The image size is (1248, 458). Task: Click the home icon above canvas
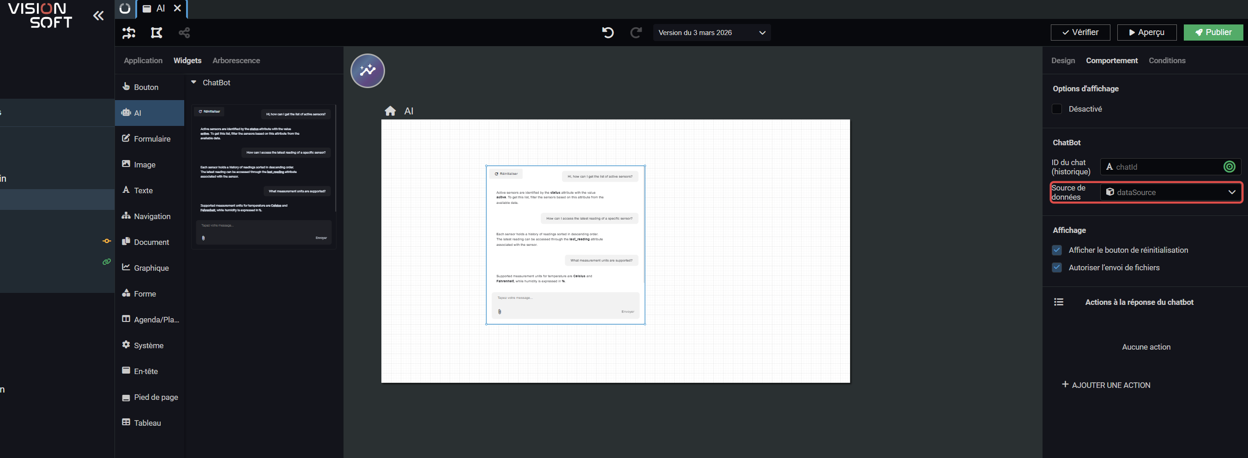(x=390, y=111)
